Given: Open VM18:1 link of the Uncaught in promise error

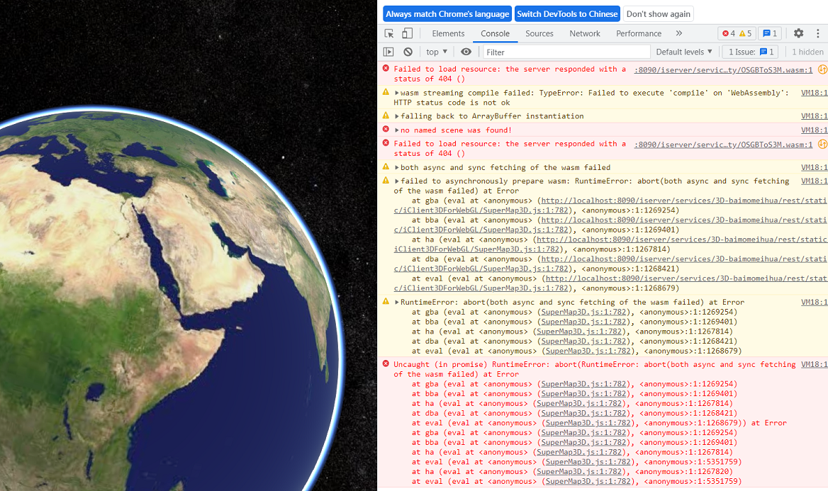Looking at the screenshot, I should pos(815,364).
